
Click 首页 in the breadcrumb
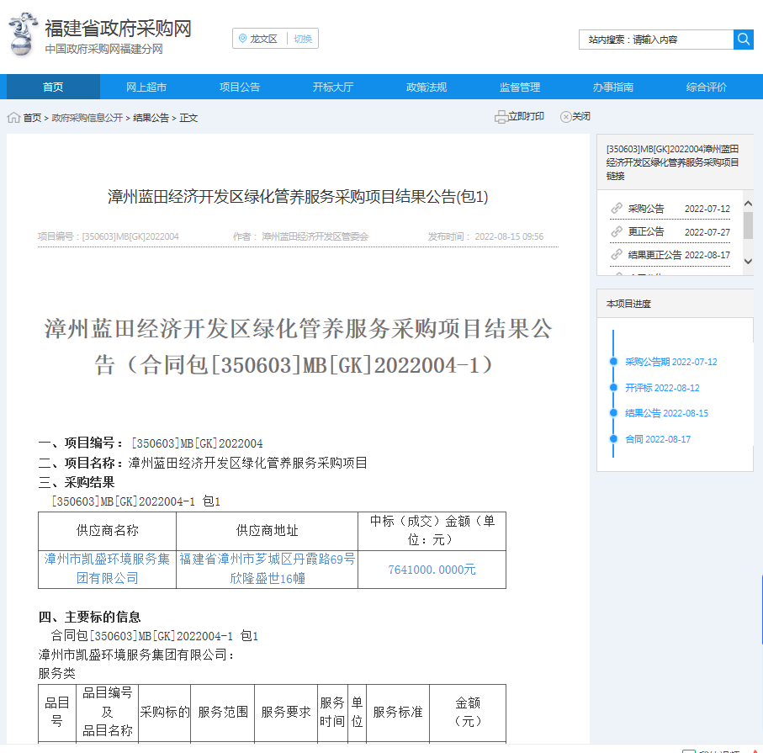(x=32, y=118)
